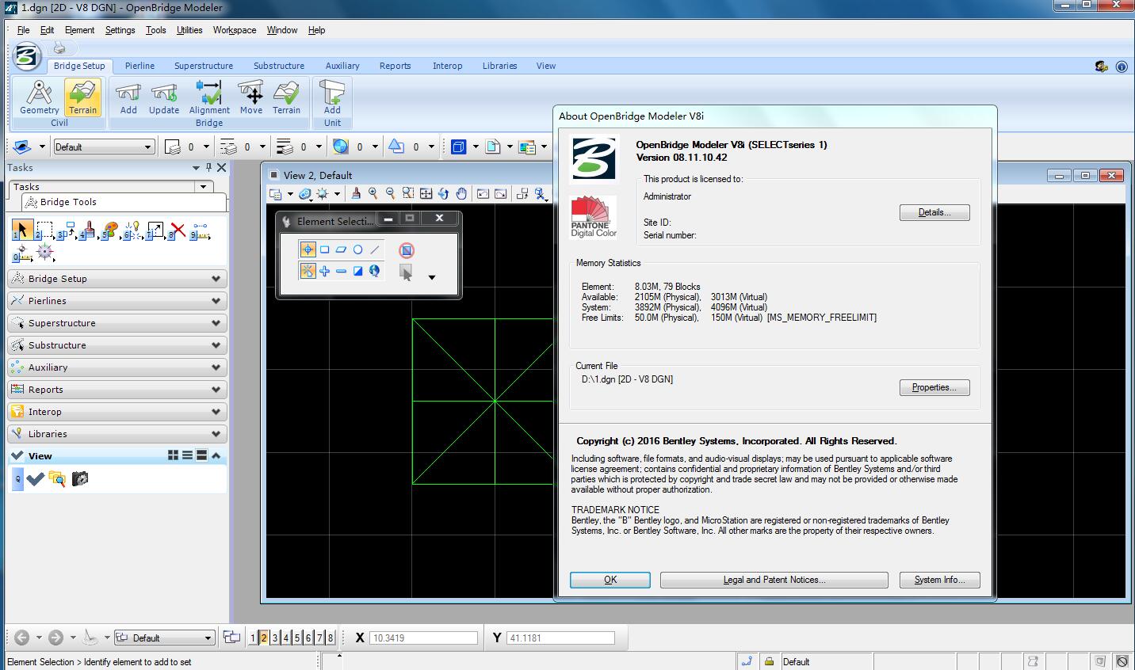This screenshot has width=1135, height=670.
Task: Click the Measure Distance tool numbered 9
Action: point(200,231)
